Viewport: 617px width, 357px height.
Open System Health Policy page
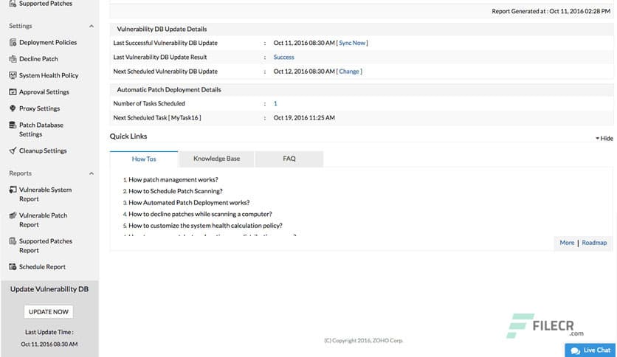pyautogui.click(x=49, y=75)
